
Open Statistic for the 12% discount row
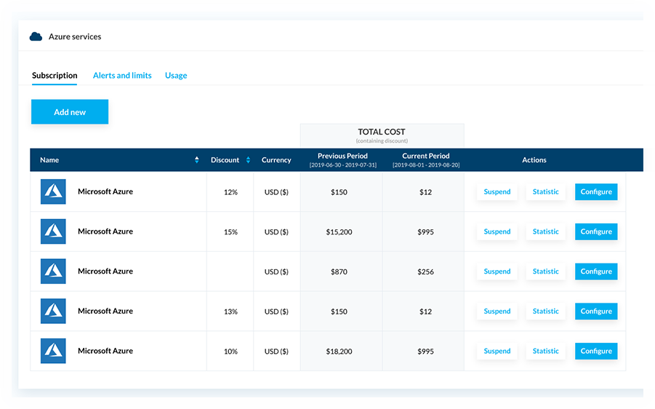tap(545, 191)
